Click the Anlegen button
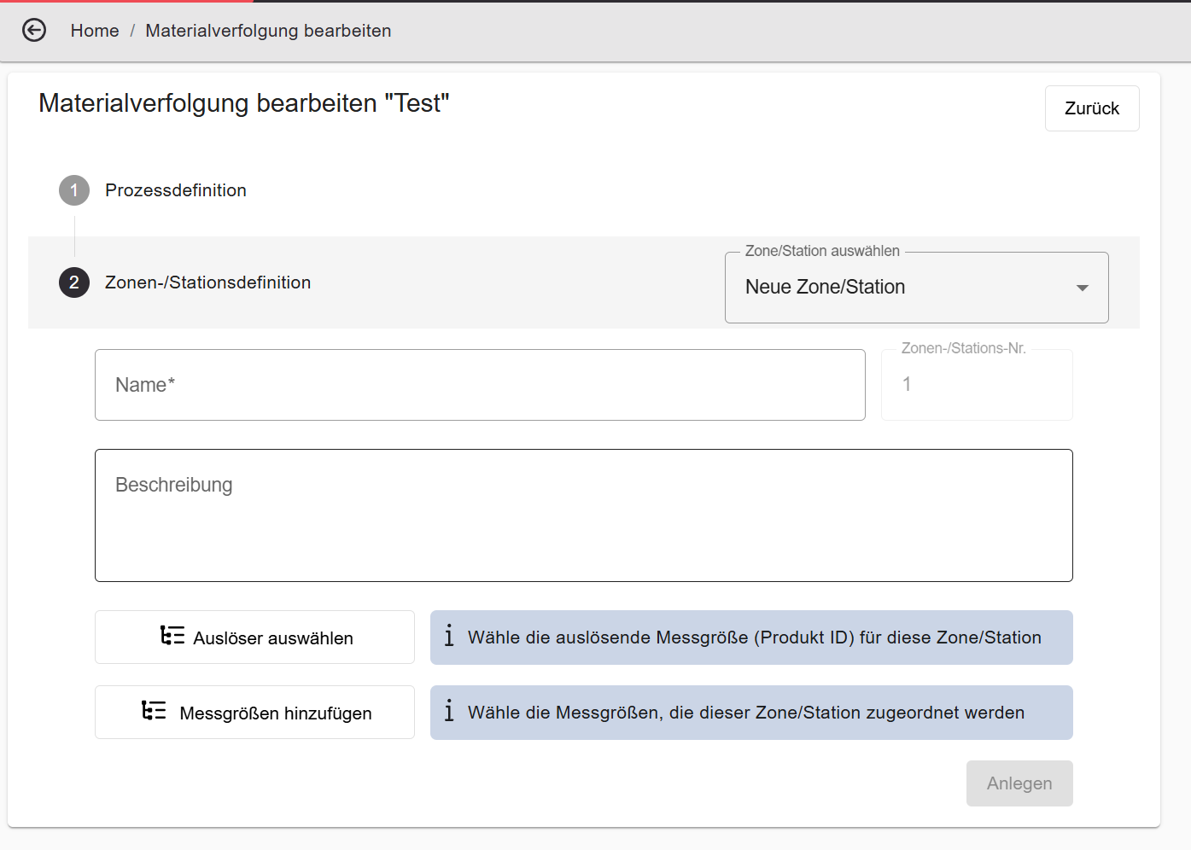Image resolution: width=1191 pixels, height=850 pixels. 1019,783
